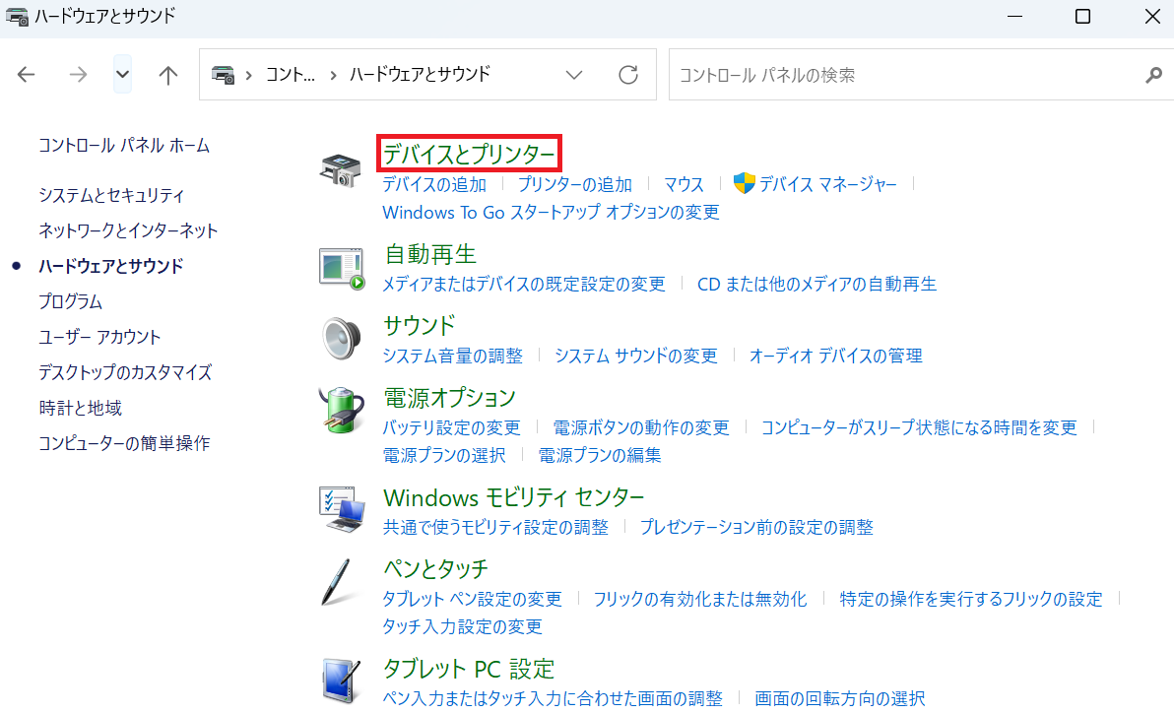The height and width of the screenshot is (714, 1174).
Task: Open the ペンとタッチ heading link
Action: coord(435,569)
